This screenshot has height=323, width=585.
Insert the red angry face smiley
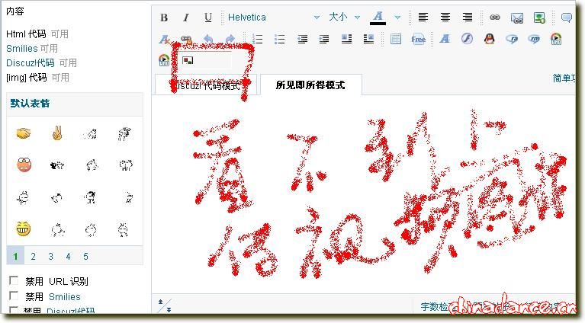pyautogui.click(x=24, y=165)
